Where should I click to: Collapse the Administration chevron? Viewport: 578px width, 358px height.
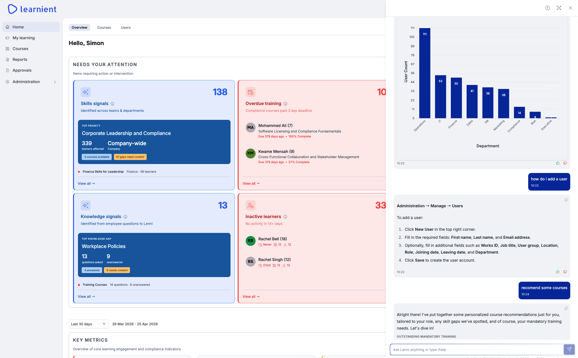[55, 82]
